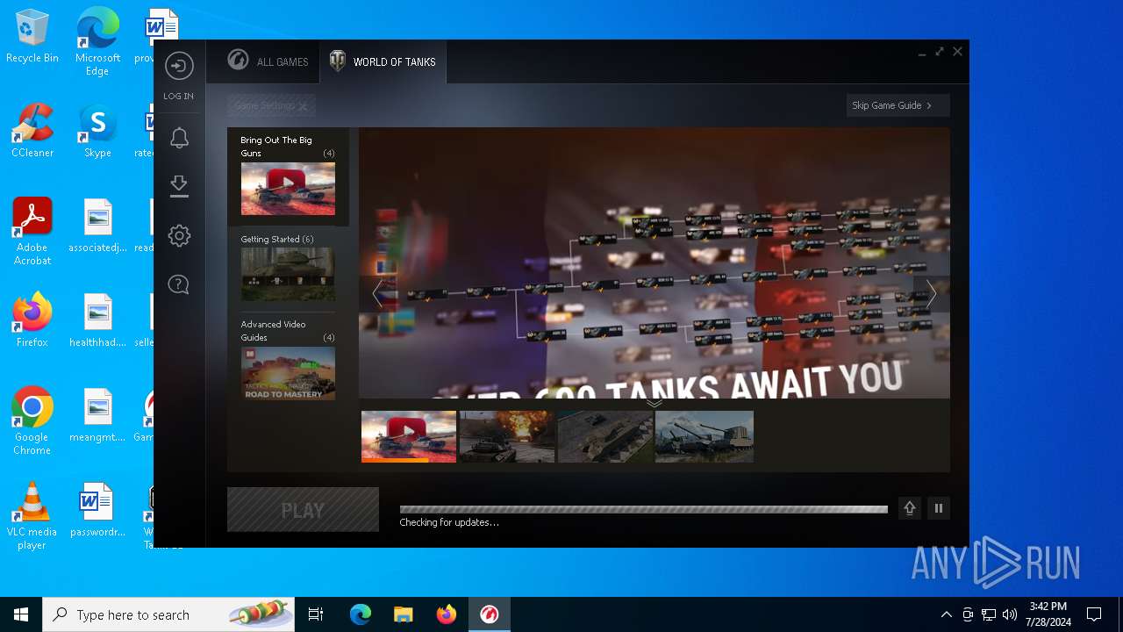The width and height of the screenshot is (1123, 632).
Task: Open Google Chrome desktop shortcut
Action: pos(32,421)
